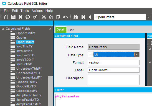The image size is (152, 106).
Task: Open the Edit menu
Action: (15, 11)
